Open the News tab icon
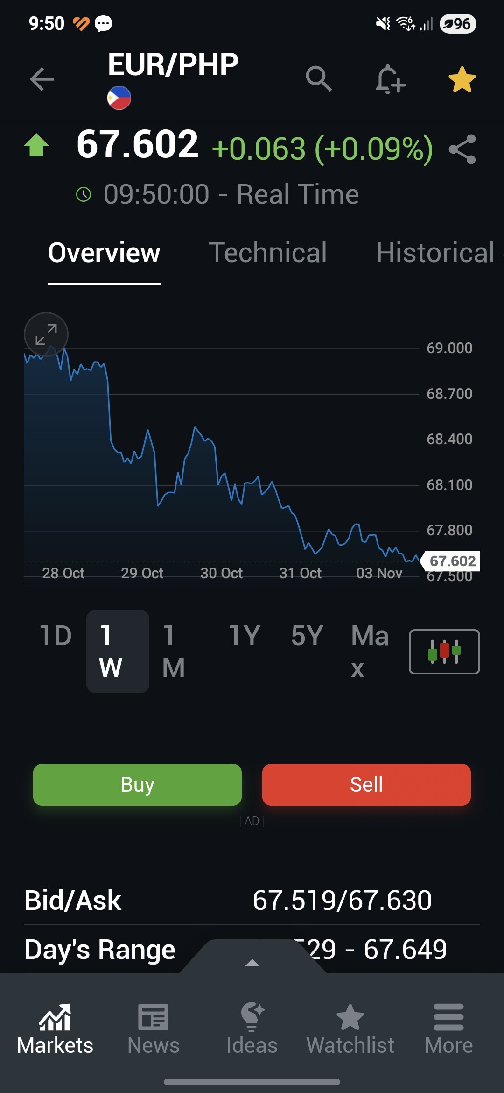 pyautogui.click(x=153, y=1029)
